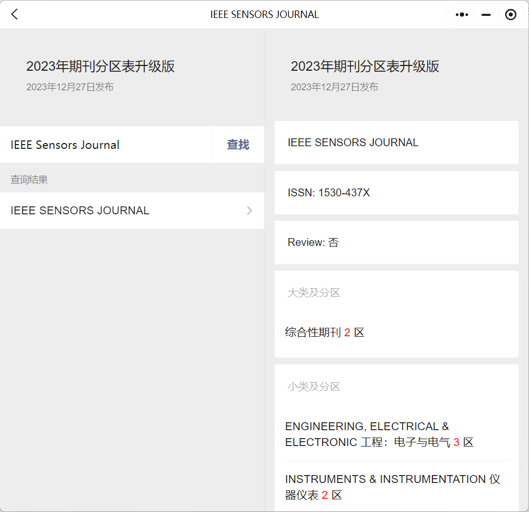Click the details pane 2023年期刊分区表升级版 heading
The width and height of the screenshot is (529, 512).
pos(365,67)
